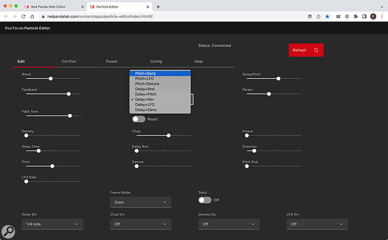Click the red Refresh button
The height and width of the screenshot is (240, 388).
[x=306, y=50]
